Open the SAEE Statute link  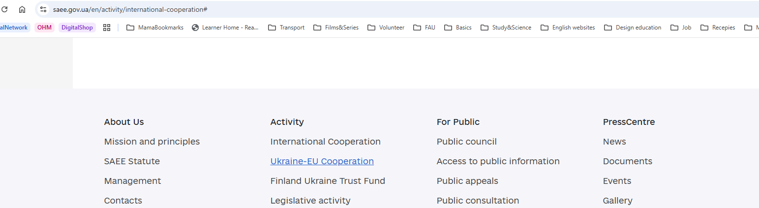[132, 161]
